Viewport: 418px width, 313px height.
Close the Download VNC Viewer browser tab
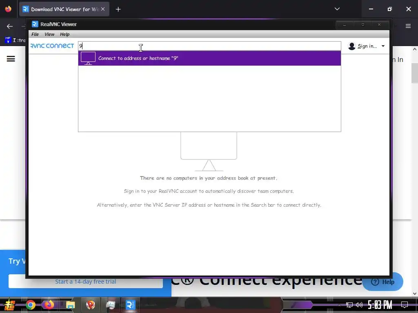pyautogui.click(x=103, y=9)
